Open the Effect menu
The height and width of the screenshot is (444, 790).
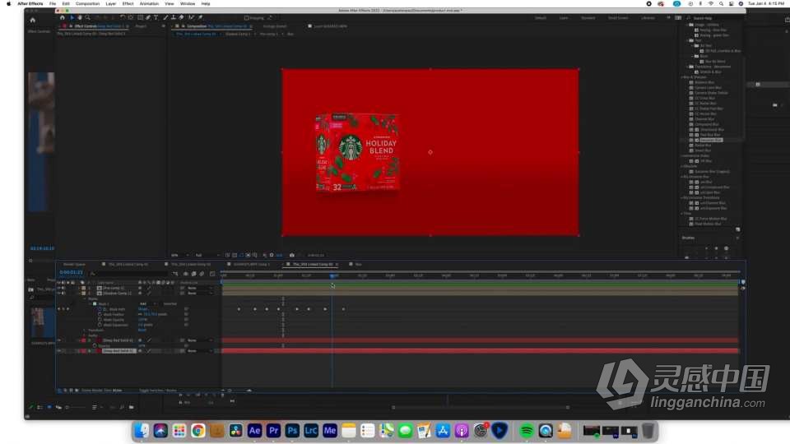coord(128,3)
